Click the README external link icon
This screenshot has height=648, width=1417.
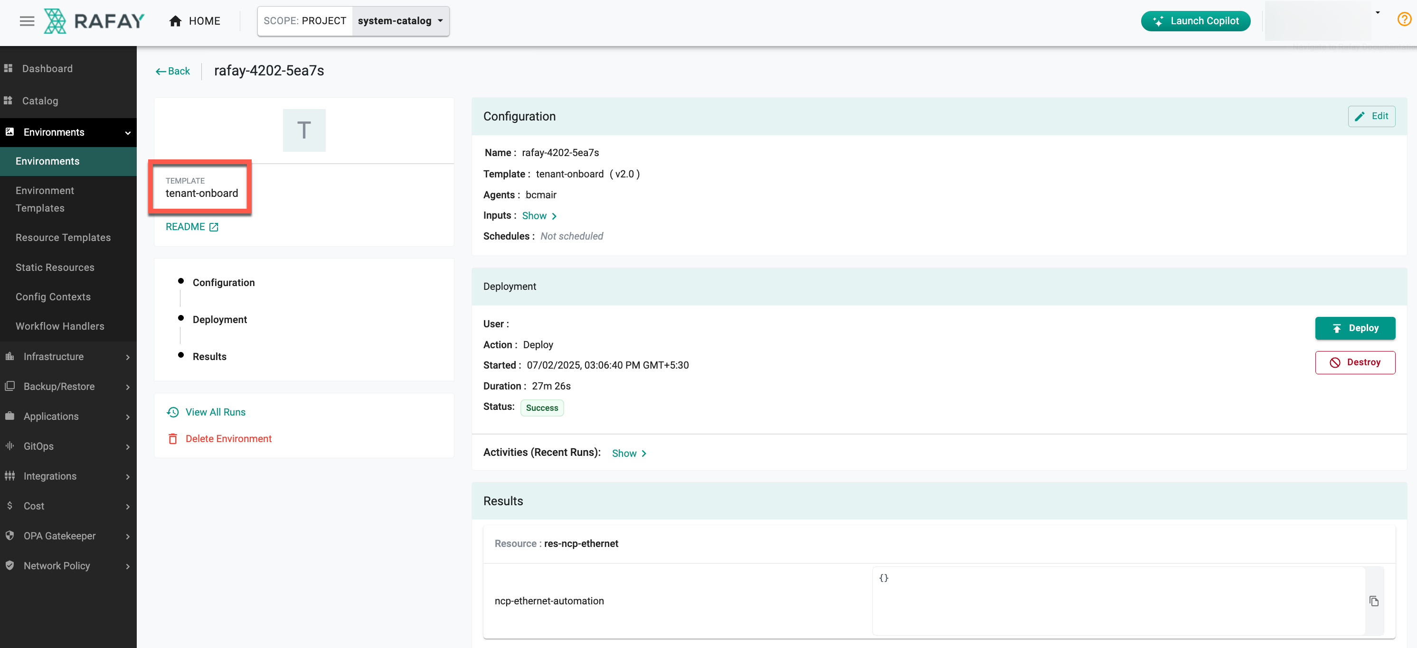tap(214, 227)
